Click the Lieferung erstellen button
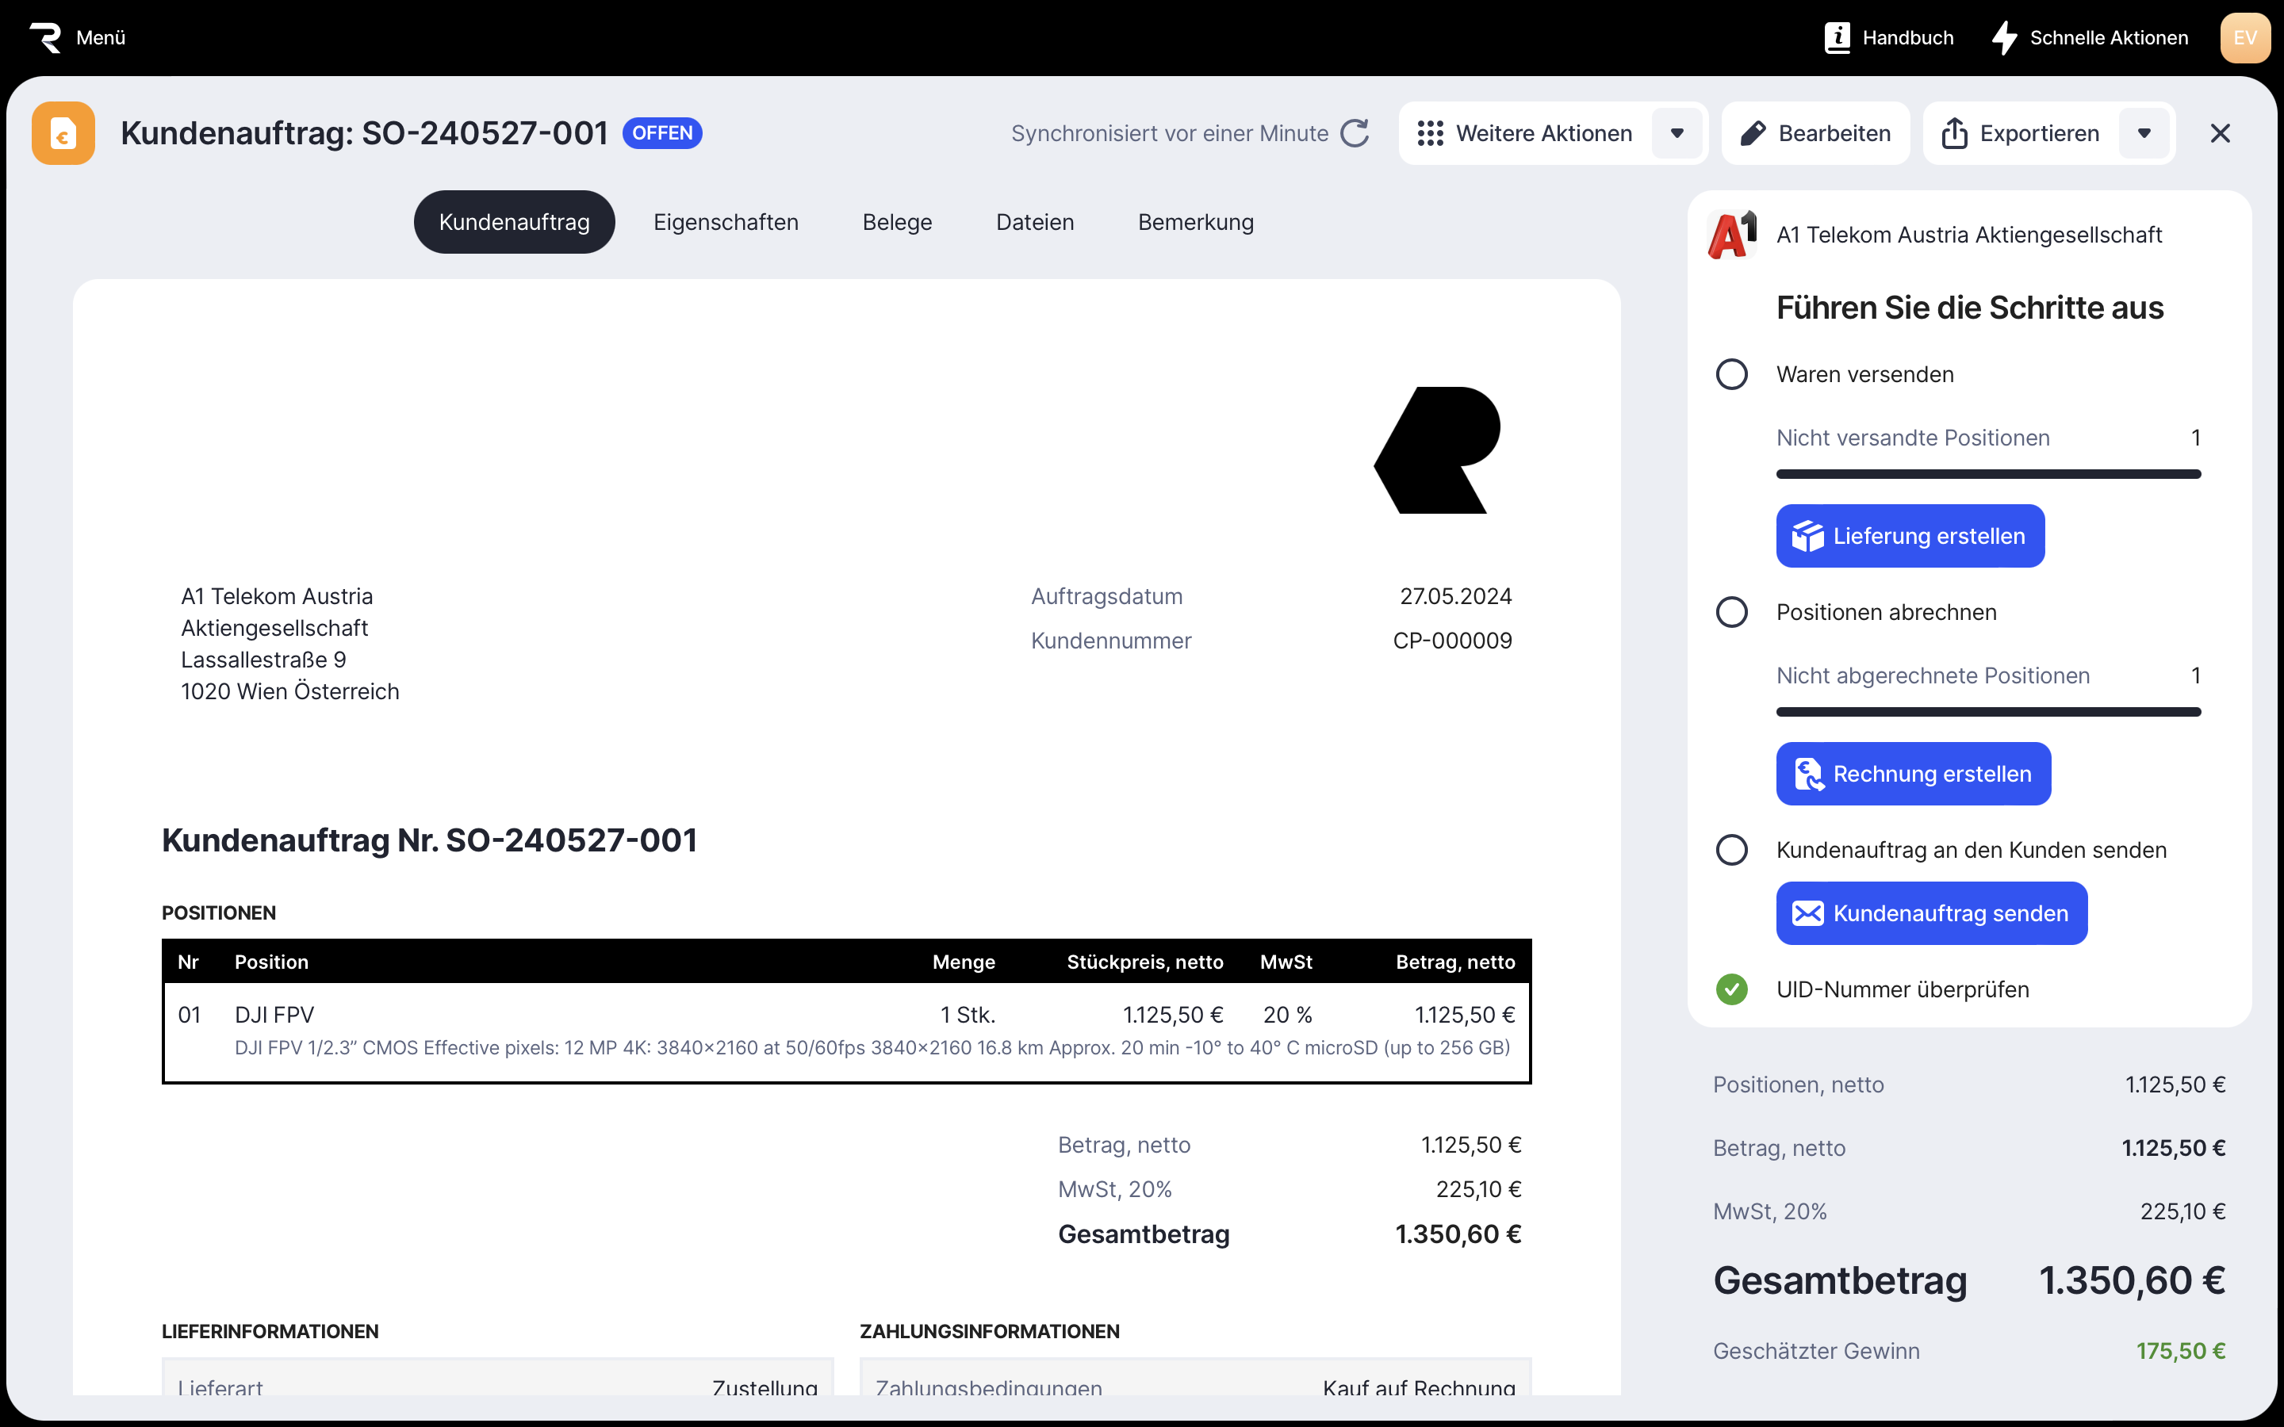 (1910, 536)
